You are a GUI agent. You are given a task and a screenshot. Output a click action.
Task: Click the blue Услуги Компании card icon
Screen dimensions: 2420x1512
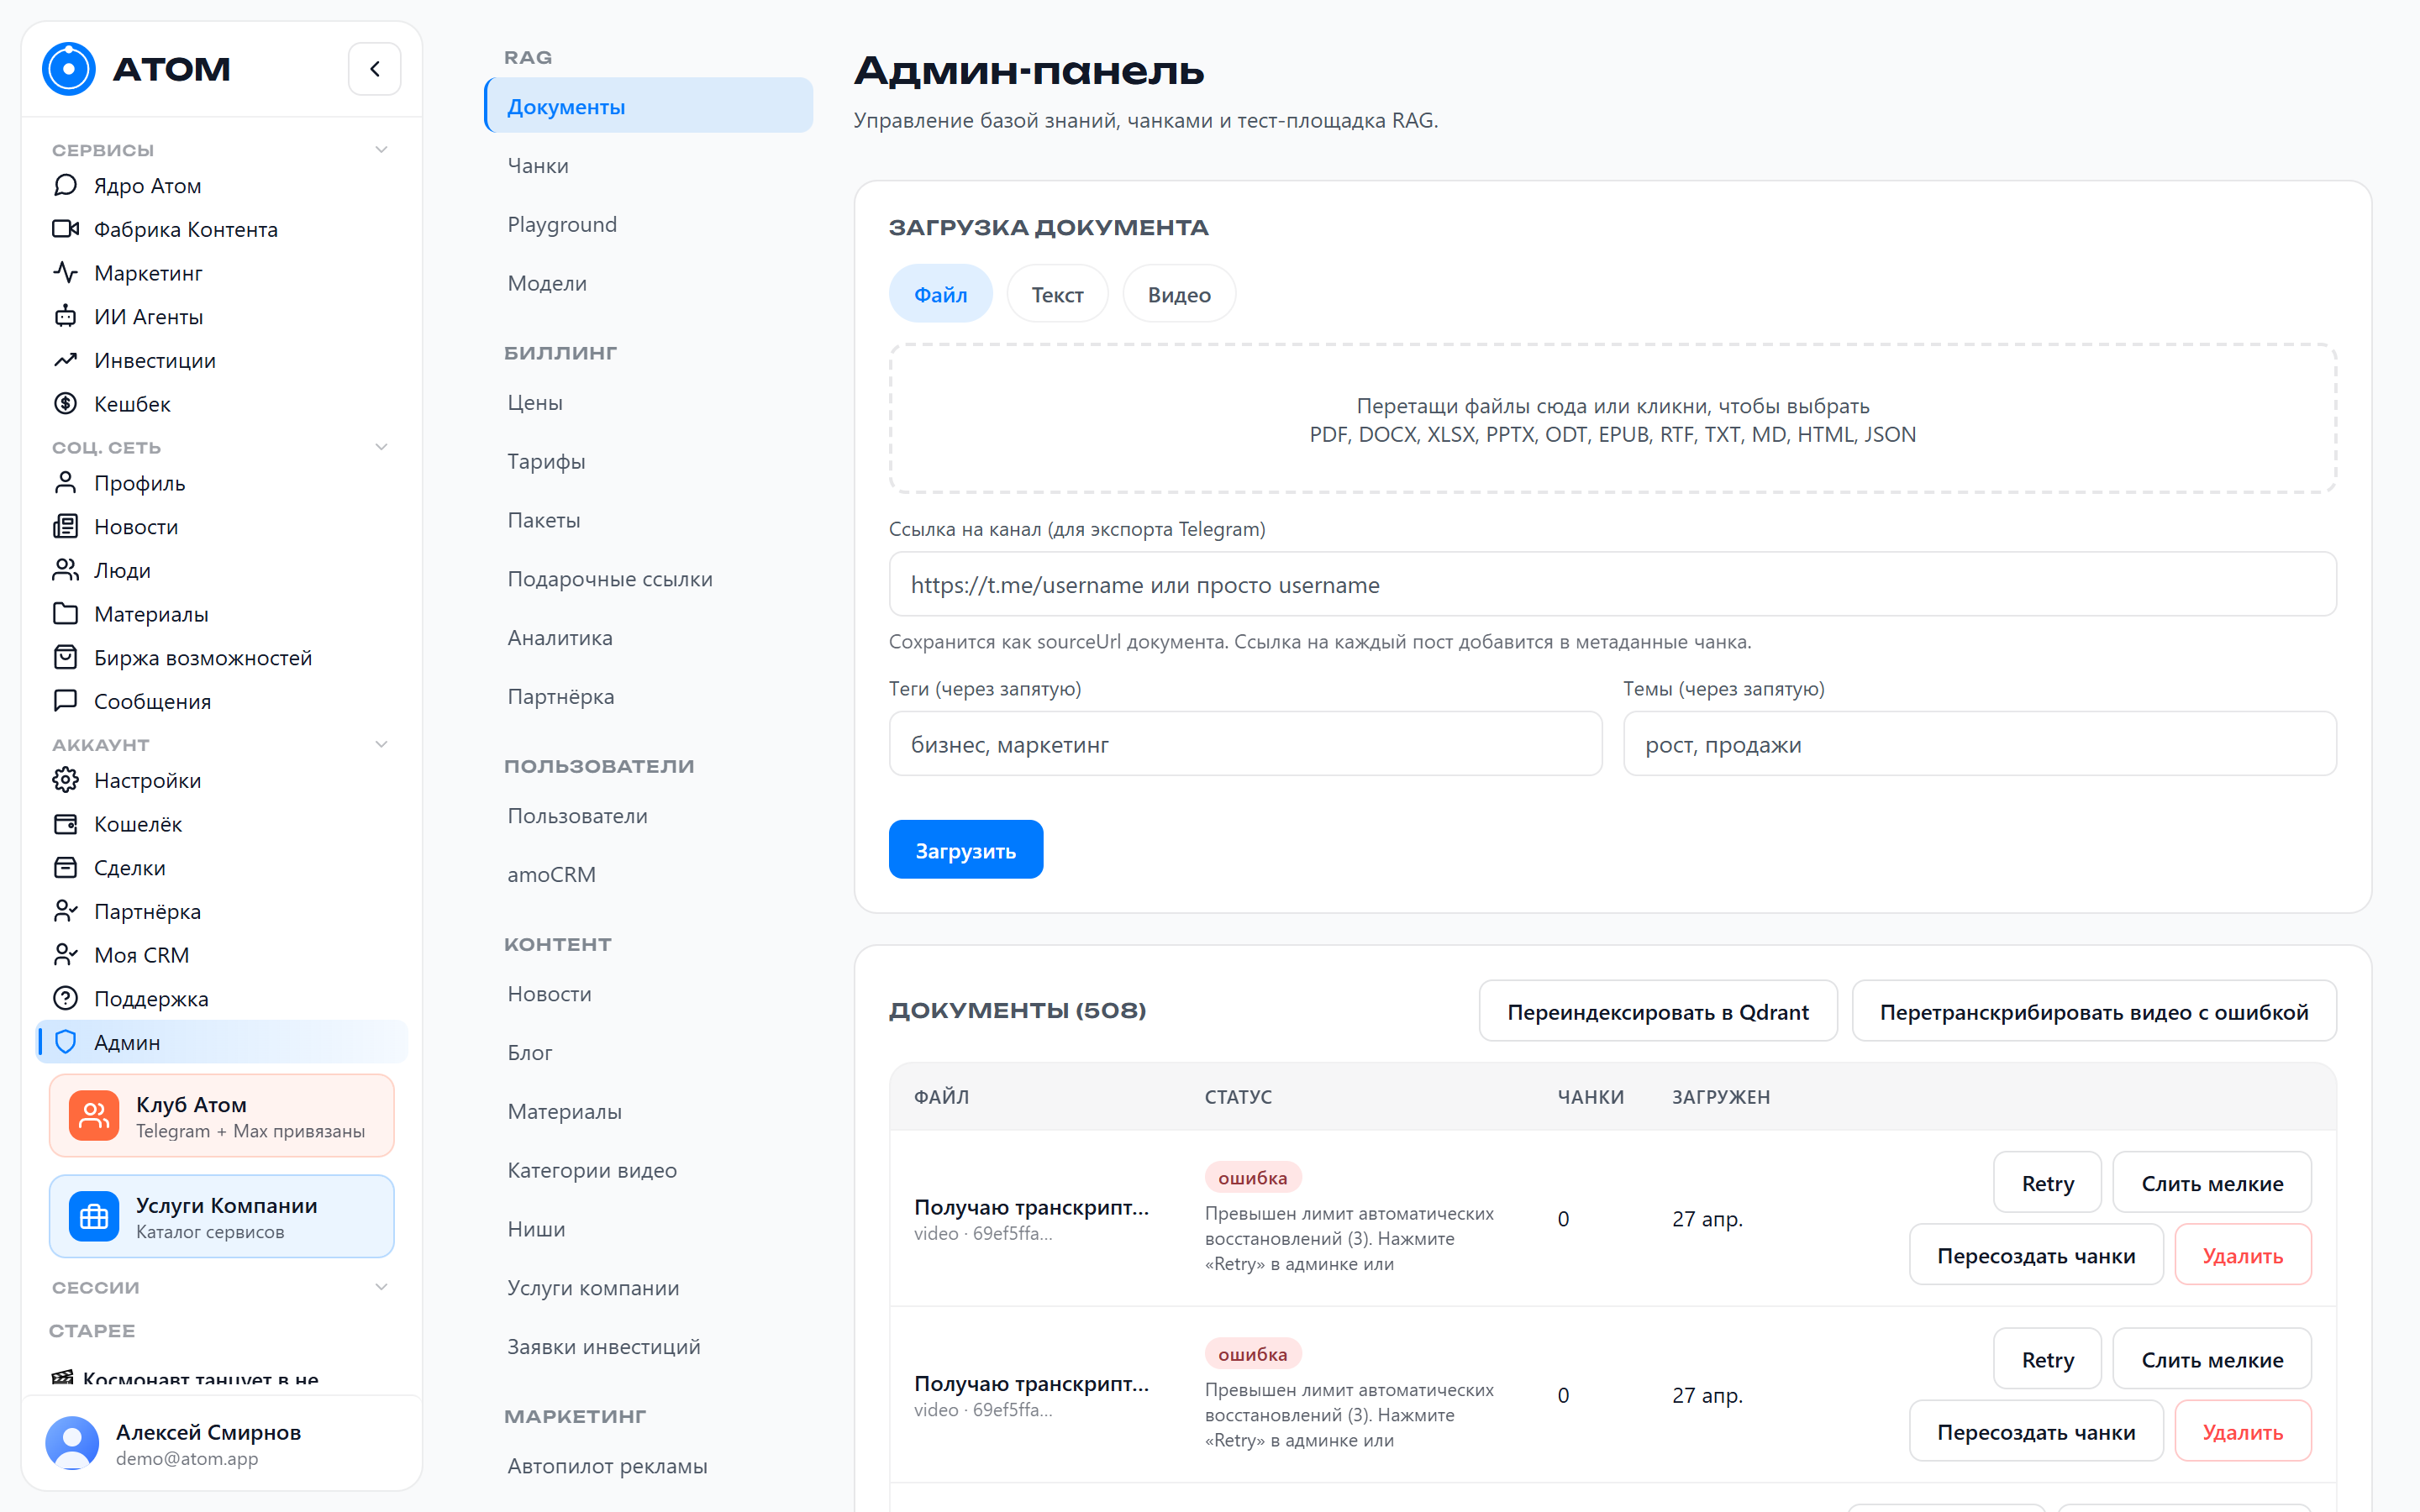pos(94,1217)
